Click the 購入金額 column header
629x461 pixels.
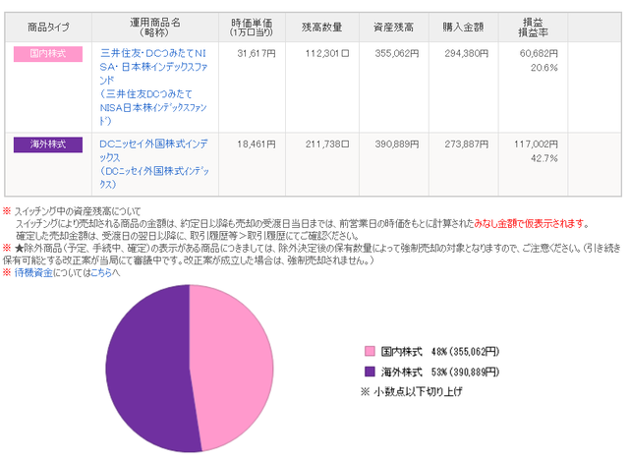[x=463, y=28]
